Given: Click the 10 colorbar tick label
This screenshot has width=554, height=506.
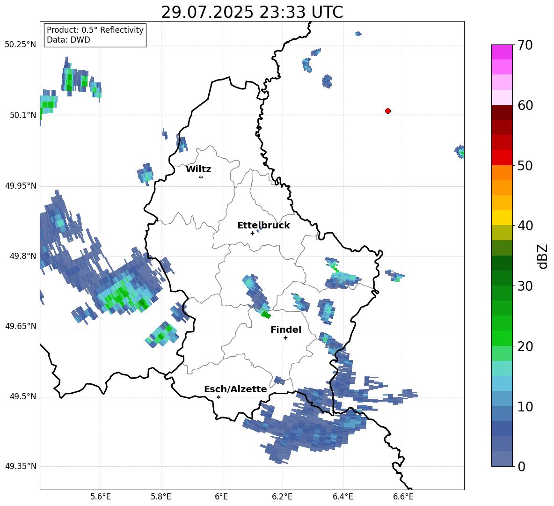Looking at the screenshot, I should coord(525,407).
